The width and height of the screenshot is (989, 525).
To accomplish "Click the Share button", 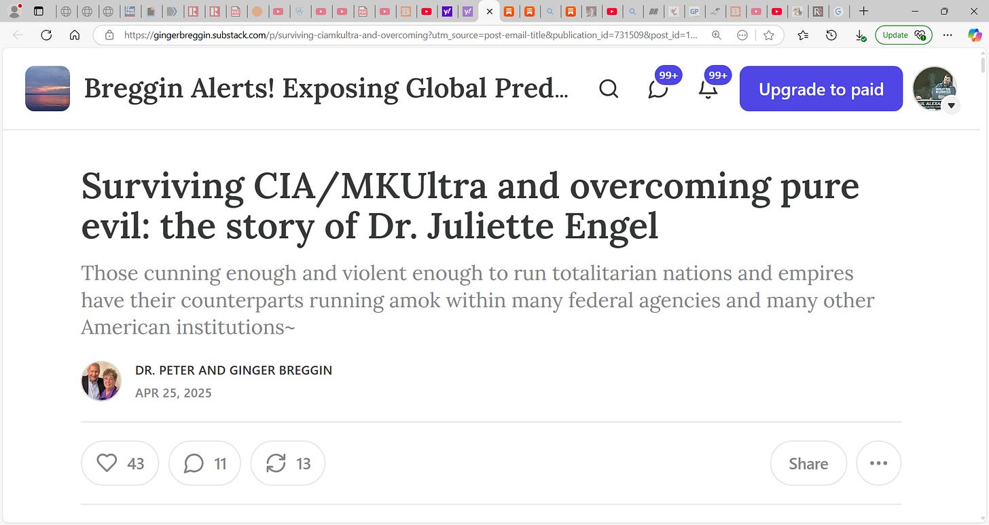I will (808, 463).
